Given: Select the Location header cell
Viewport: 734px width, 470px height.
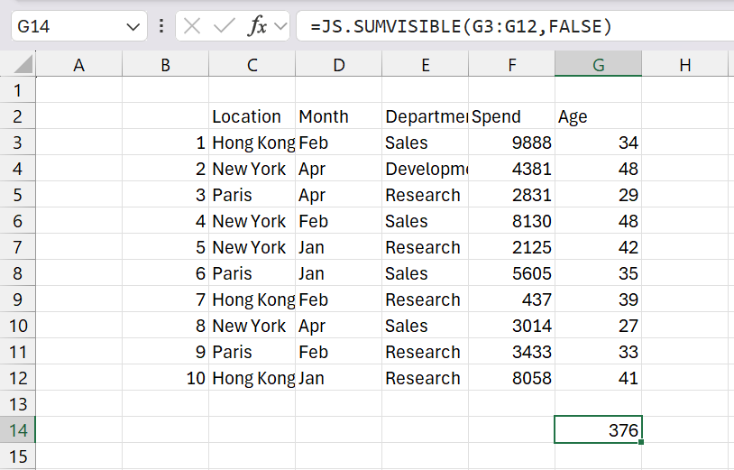Looking at the screenshot, I should [252, 116].
